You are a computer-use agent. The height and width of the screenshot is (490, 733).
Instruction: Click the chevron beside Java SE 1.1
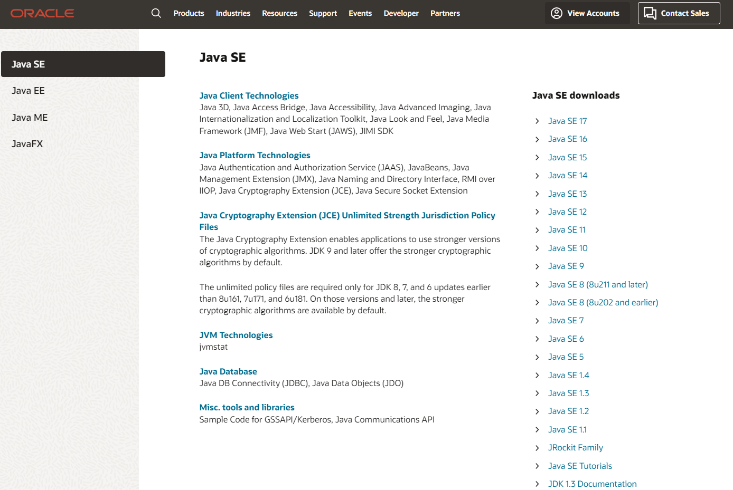coord(537,430)
